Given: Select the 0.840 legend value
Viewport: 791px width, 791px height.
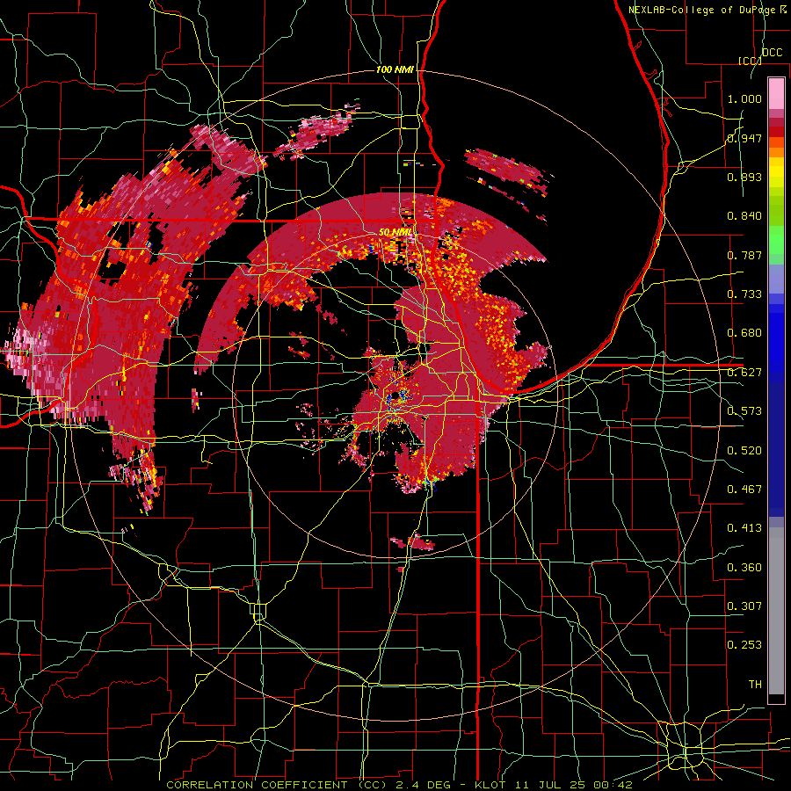Looking at the screenshot, I should point(744,216).
